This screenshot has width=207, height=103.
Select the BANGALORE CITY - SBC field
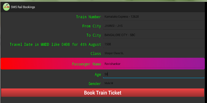click(153, 35)
